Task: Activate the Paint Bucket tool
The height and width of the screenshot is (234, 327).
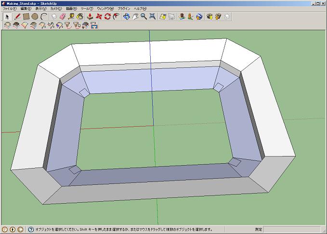Action: point(79,16)
